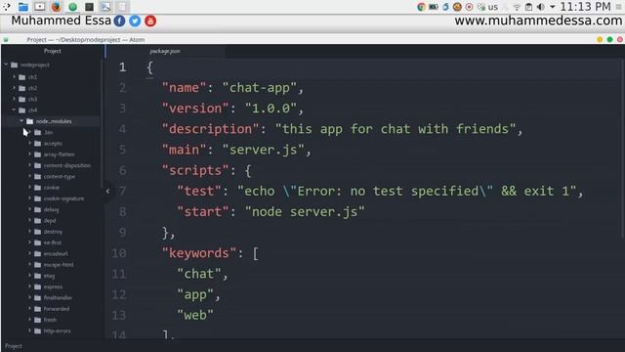Click the Project panel header tab
This screenshot has height=352, width=625.
[52, 51]
